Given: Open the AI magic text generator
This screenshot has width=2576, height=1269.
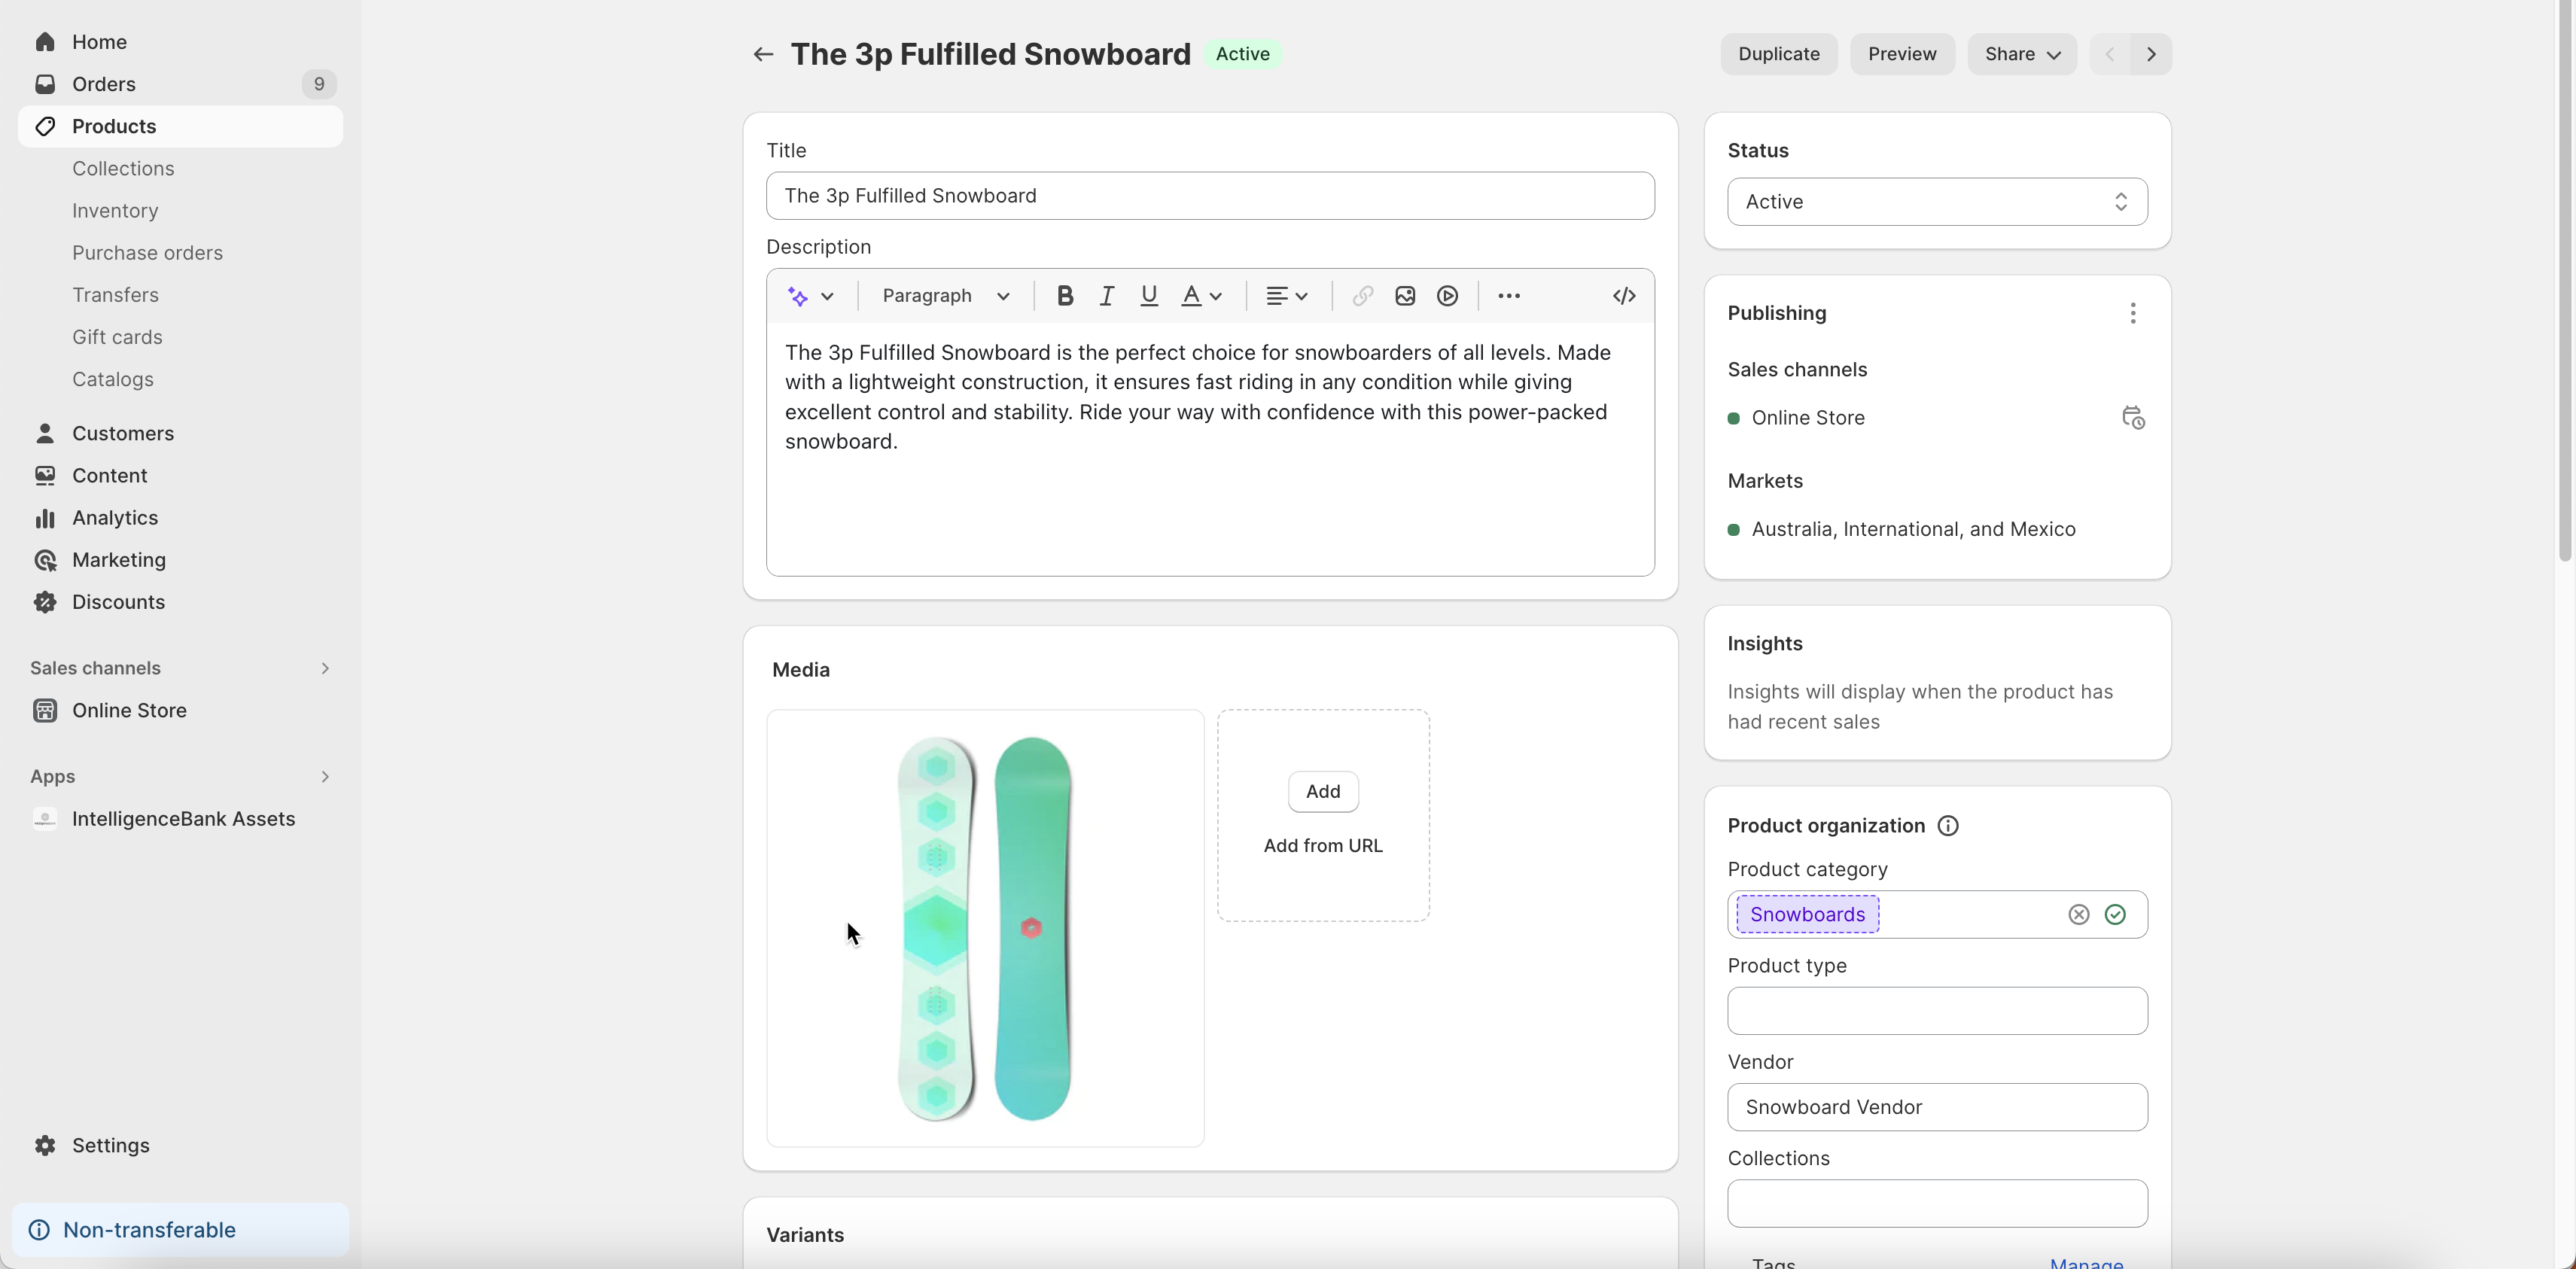Looking at the screenshot, I should point(798,296).
